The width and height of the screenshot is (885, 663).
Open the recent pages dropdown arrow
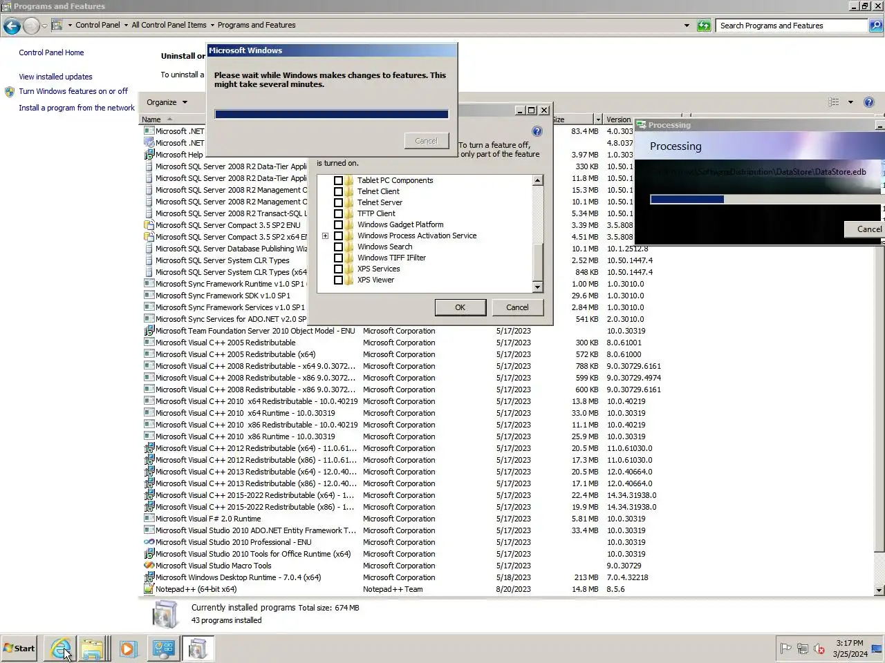(x=44, y=26)
